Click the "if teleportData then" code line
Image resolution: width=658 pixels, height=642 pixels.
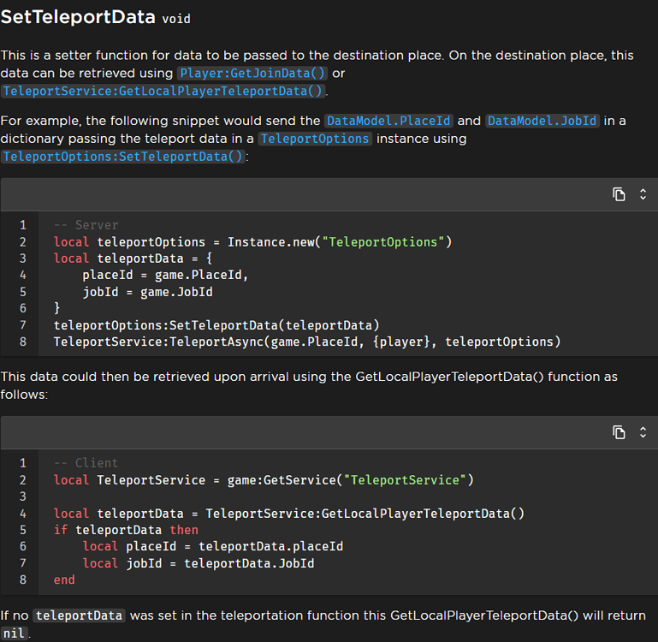tap(126, 530)
